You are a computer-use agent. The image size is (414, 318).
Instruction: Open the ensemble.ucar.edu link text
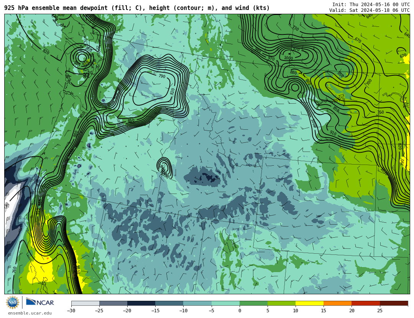[x=30, y=313]
